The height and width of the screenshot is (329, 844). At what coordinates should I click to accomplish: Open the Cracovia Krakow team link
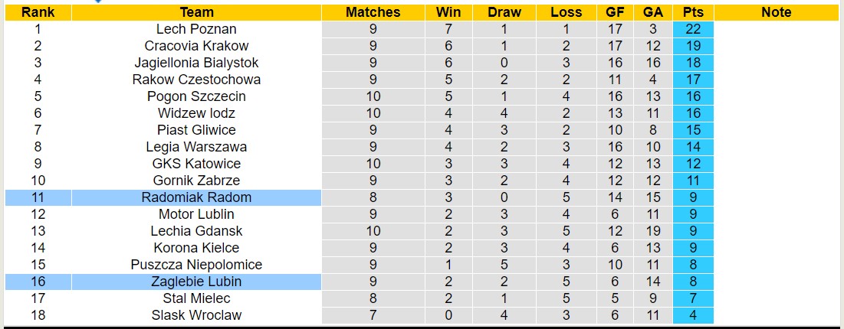tap(196, 46)
